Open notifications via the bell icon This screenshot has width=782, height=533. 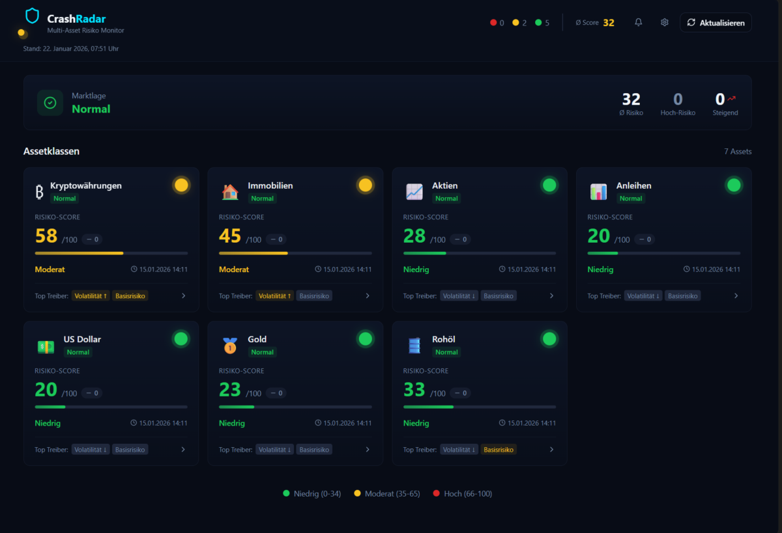[638, 22]
